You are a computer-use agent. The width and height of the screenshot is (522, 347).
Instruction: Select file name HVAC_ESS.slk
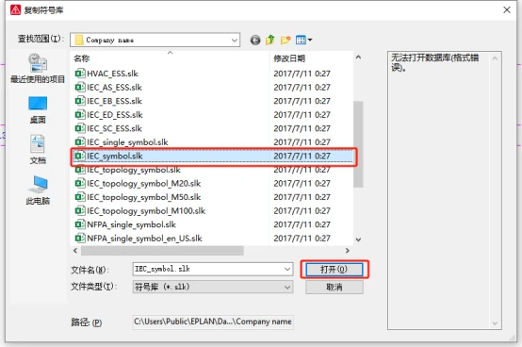tap(112, 74)
